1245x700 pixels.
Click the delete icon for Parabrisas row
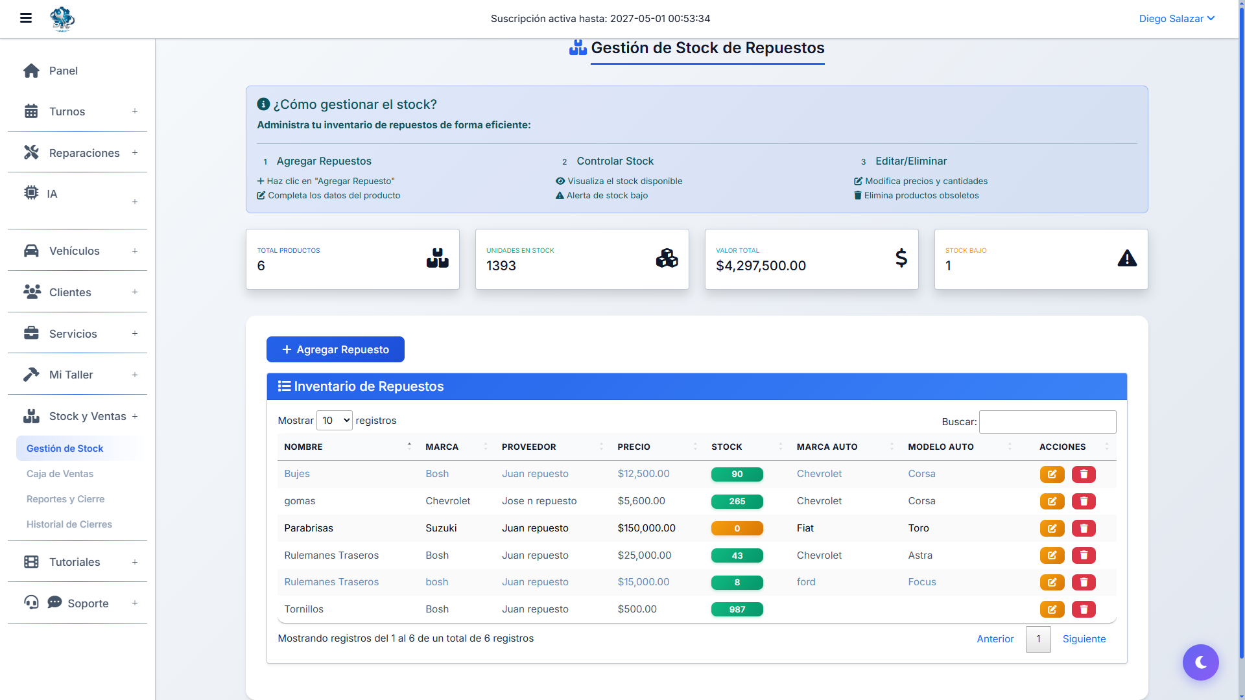(x=1084, y=528)
